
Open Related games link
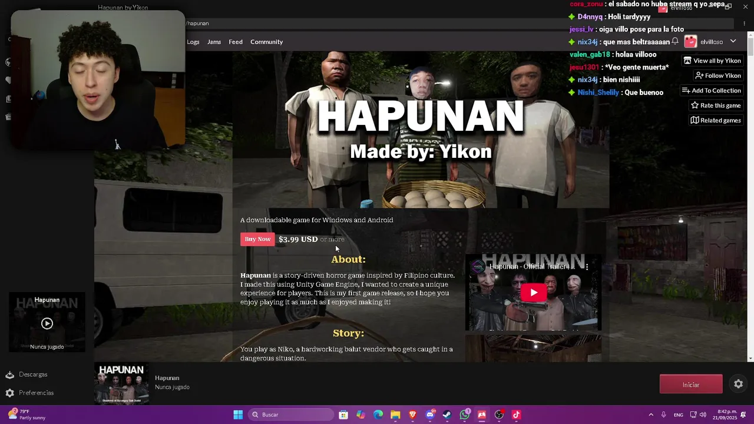pyautogui.click(x=716, y=120)
